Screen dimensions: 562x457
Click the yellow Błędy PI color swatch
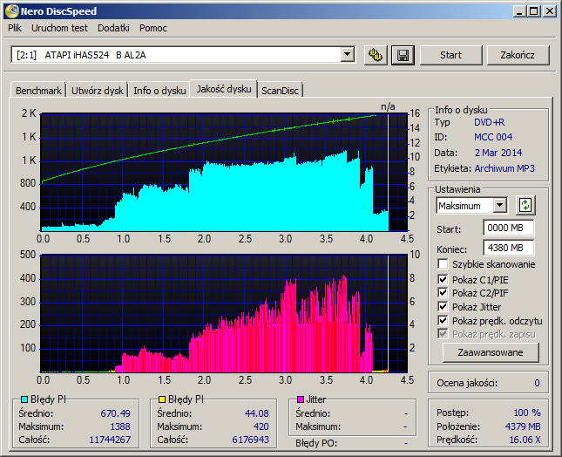pyautogui.click(x=162, y=399)
